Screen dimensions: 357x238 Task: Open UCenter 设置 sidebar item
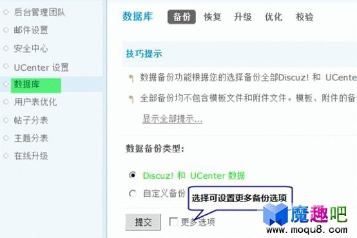pyautogui.click(x=41, y=68)
